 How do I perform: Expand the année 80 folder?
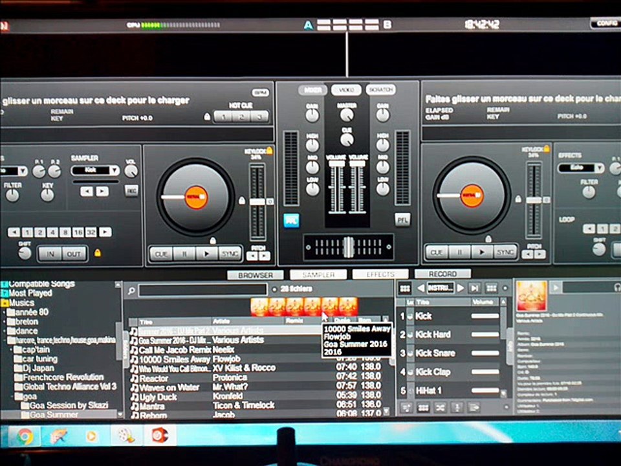[x=5, y=312]
